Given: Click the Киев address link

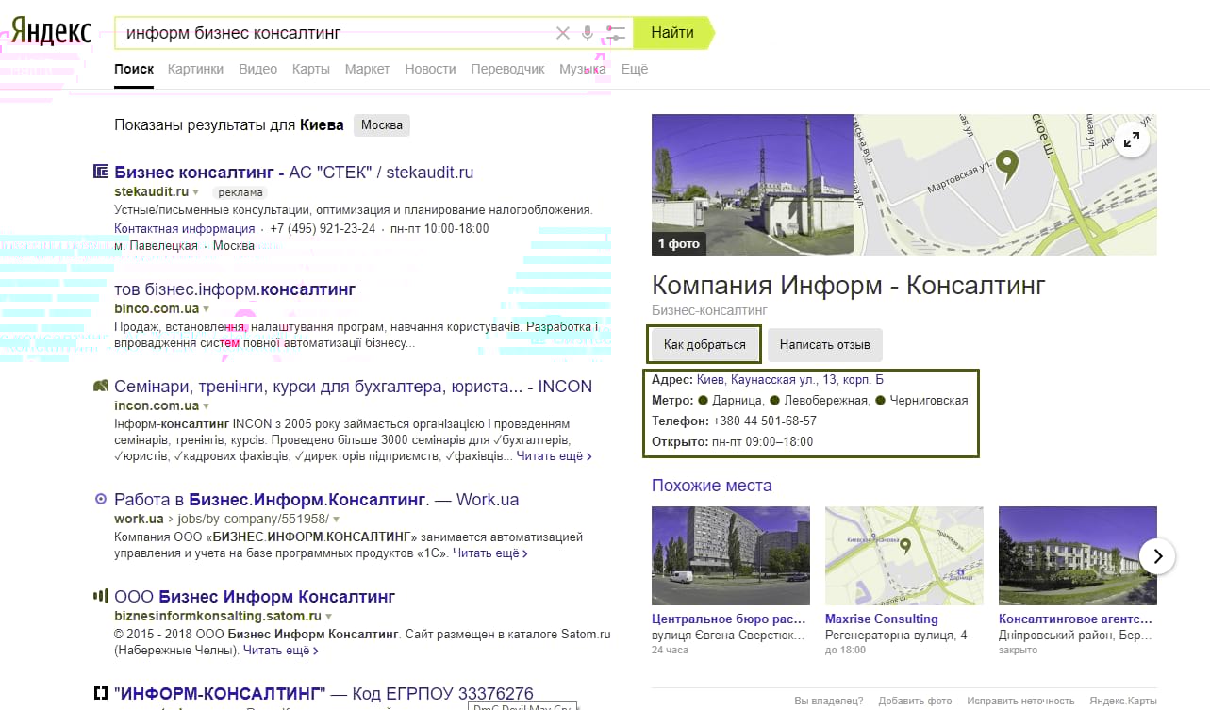Looking at the screenshot, I should 709,380.
